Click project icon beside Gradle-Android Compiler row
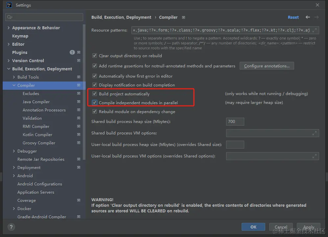328x237 pixels. [79, 217]
